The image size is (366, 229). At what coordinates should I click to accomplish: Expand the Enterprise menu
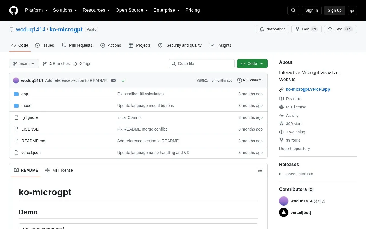pos(167,10)
